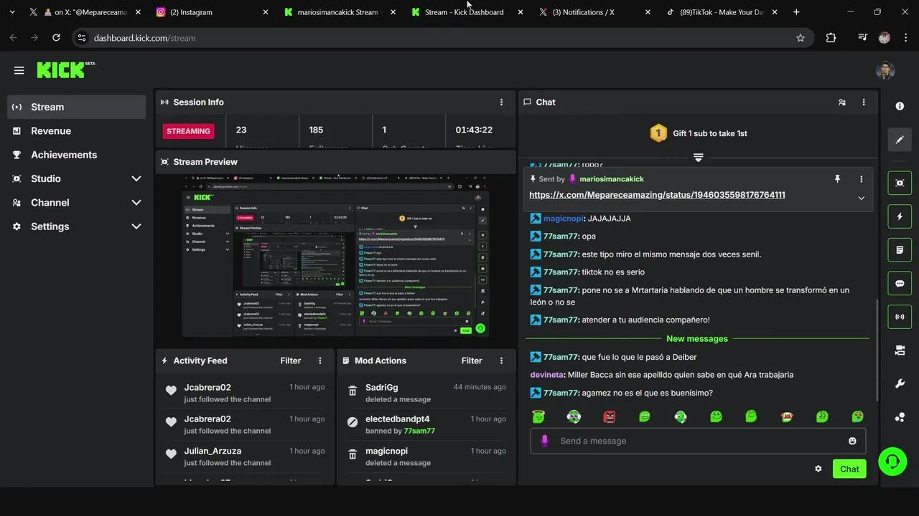919x516 pixels.
Task: Open chat settings gear icon
Action: pos(818,469)
